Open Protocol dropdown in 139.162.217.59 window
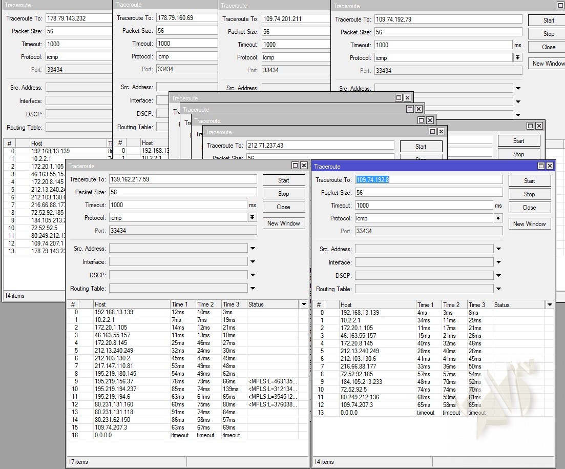The height and width of the screenshot is (469, 565). click(x=252, y=218)
